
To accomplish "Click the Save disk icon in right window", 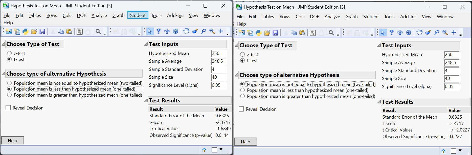I will click(x=276, y=33).
